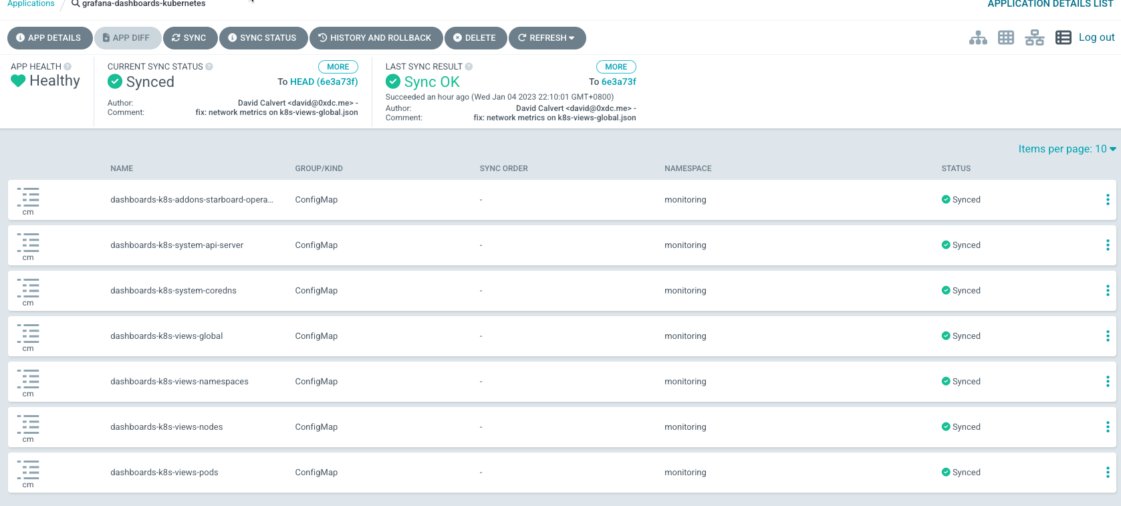Click More under Last Sync Result
The height and width of the screenshot is (506, 1121).
point(616,67)
